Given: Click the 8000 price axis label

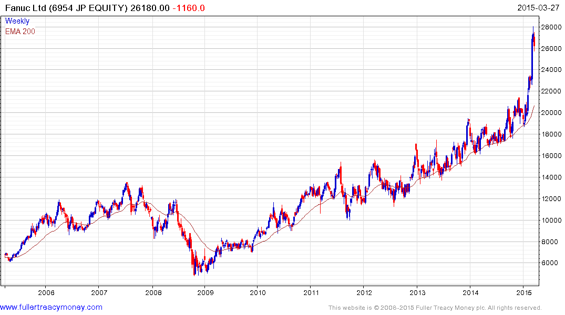Looking at the screenshot, I should click(550, 242).
